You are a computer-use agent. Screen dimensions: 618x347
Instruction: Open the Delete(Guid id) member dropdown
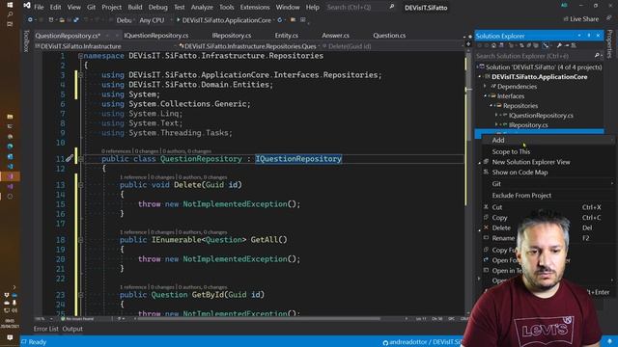coord(393,46)
